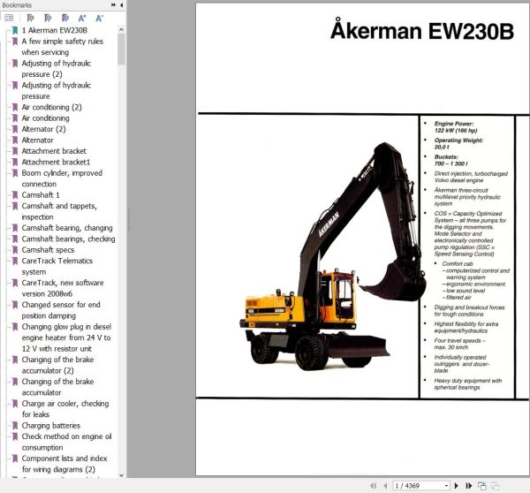Click bookmark icon beside 'Camshaft 1'
530x493 pixels.
click(15, 195)
